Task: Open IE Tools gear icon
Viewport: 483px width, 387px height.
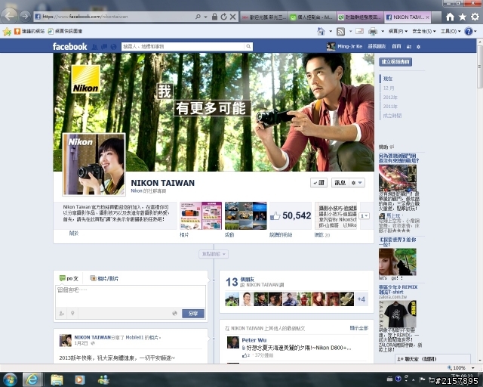Action: pos(475,17)
